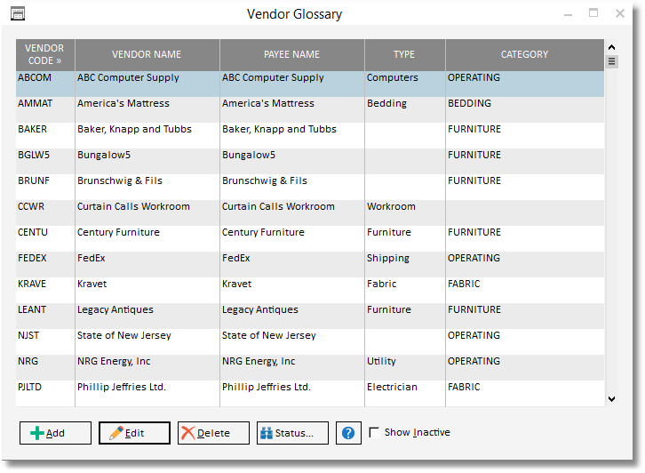The image size is (645, 473).
Task: Minimize the Vendor Glossary window
Action: coord(568,14)
